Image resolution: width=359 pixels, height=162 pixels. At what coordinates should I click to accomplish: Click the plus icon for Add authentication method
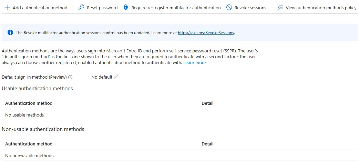pos(7,8)
